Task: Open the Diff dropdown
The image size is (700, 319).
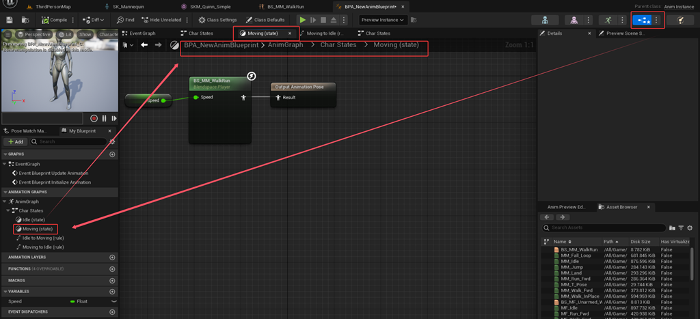Action: [x=93, y=20]
